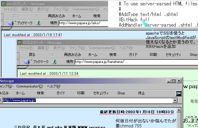Image resolution: width=198 pixels, height=128 pixels.
Task: Open 表示 menu in aiko window
Action: (43, 9)
